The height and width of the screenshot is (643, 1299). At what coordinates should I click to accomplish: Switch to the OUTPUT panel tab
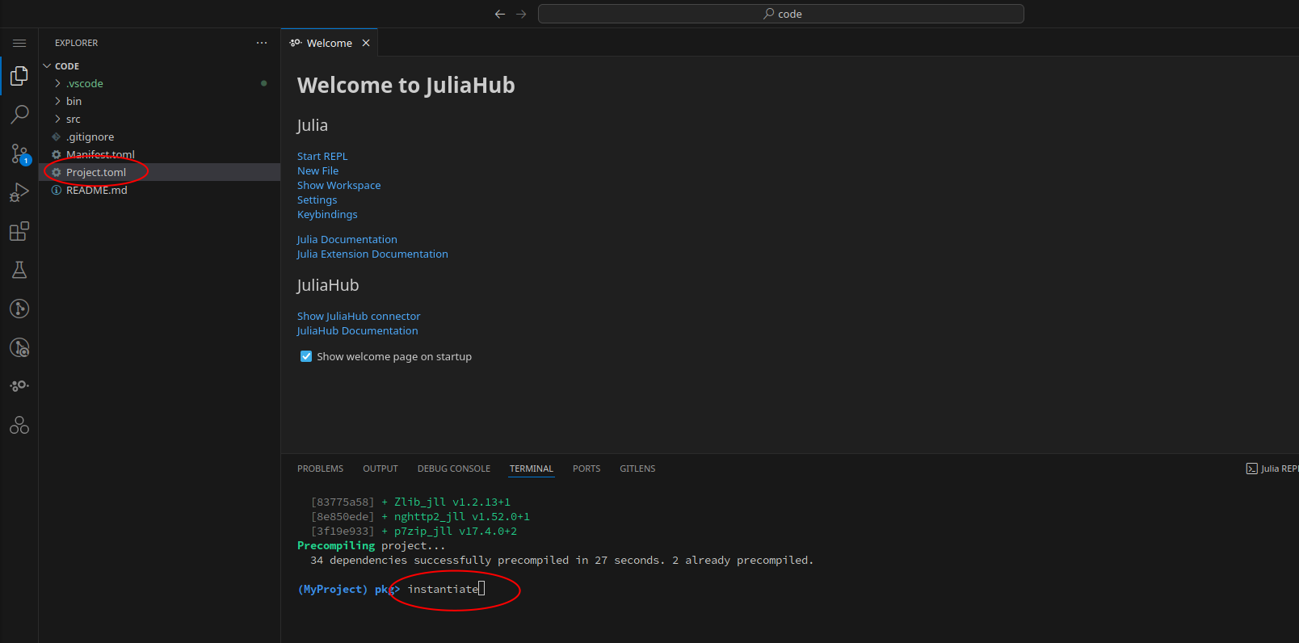(x=380, y=469)
